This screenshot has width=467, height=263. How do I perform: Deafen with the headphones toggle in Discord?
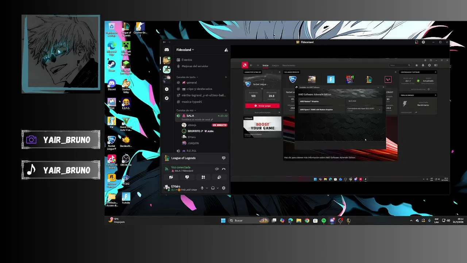213,188
